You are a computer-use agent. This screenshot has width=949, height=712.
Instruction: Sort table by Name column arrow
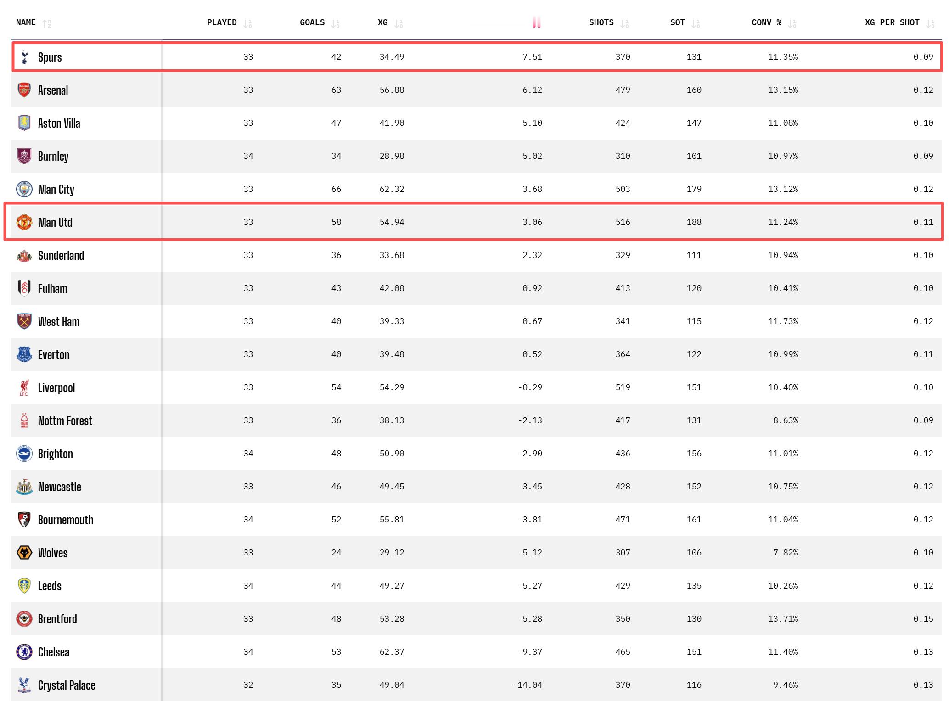tap(46, 23)
